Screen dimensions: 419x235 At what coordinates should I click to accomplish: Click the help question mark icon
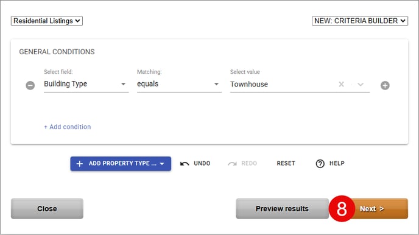[x=320, y=163]
